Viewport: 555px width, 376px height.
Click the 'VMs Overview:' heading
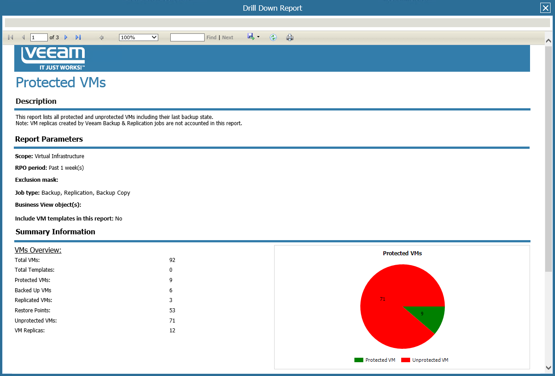[38, 250]
